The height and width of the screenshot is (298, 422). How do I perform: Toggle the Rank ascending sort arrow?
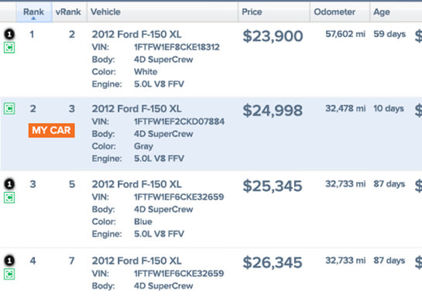click(x=33, y=19)
